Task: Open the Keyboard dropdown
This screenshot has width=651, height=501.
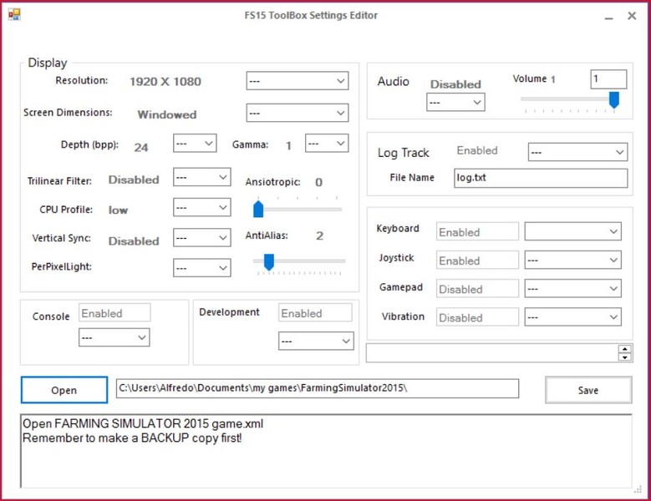Action: click(x=572, y=232)
